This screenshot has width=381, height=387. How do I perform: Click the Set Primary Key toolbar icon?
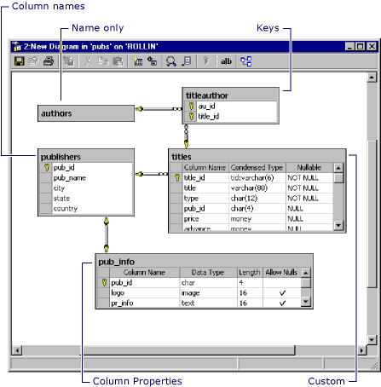click(x=206, y=61)
